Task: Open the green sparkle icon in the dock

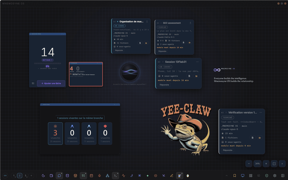Action: [x=148, y=175]
